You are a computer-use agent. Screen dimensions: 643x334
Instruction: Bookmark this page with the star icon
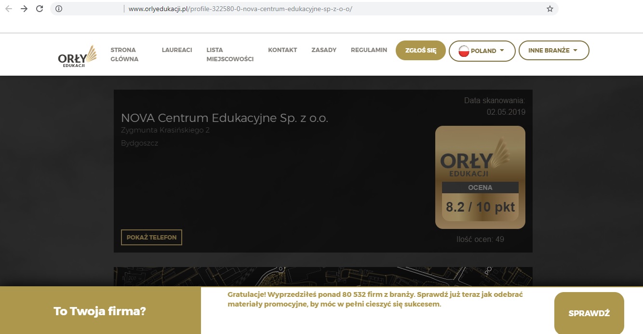tap(549, 9)
